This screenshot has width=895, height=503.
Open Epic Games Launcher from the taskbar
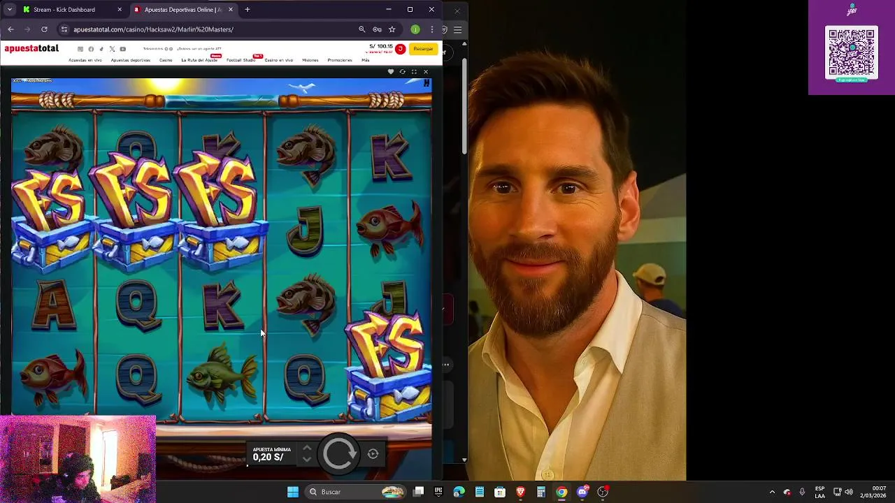click(438, 492)
